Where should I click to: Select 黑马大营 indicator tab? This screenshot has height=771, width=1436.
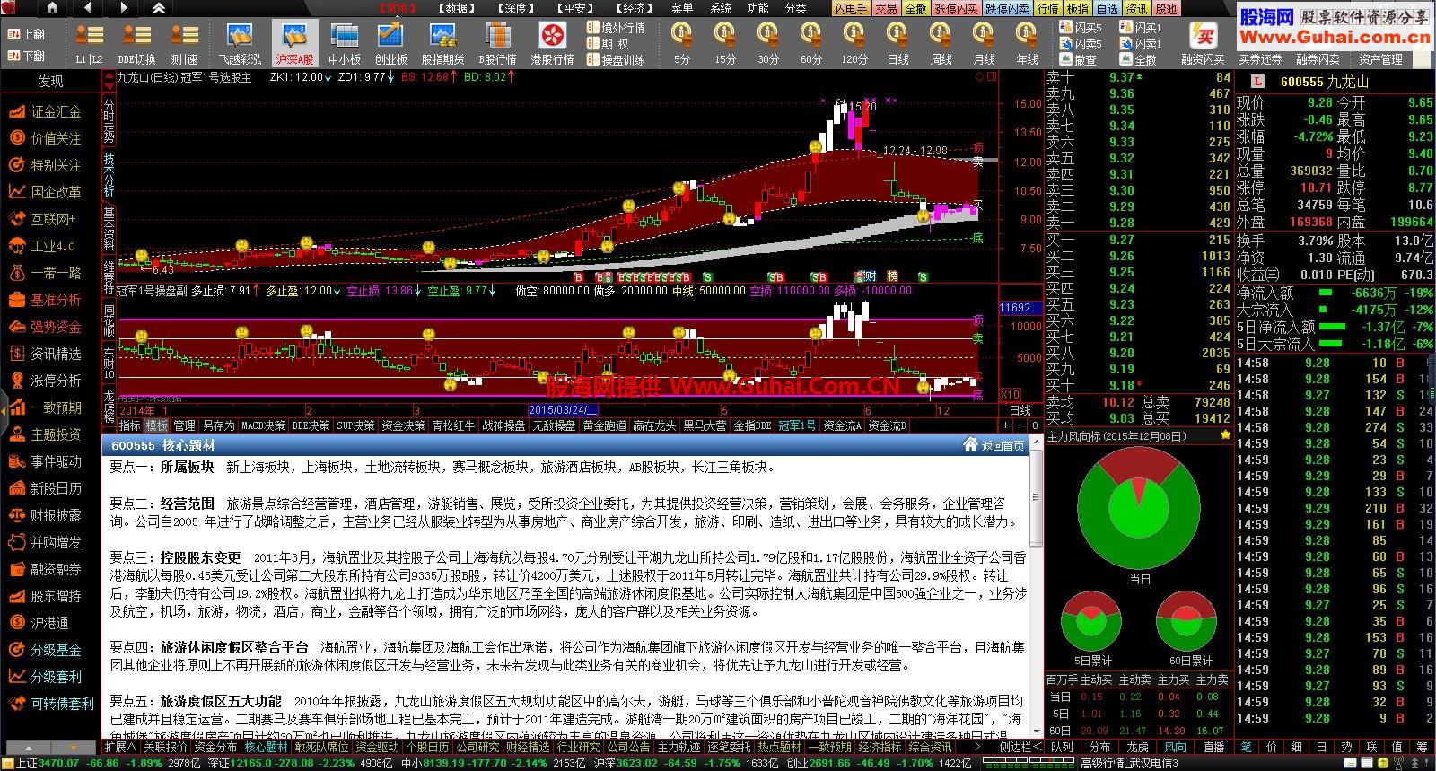[705, 425]
